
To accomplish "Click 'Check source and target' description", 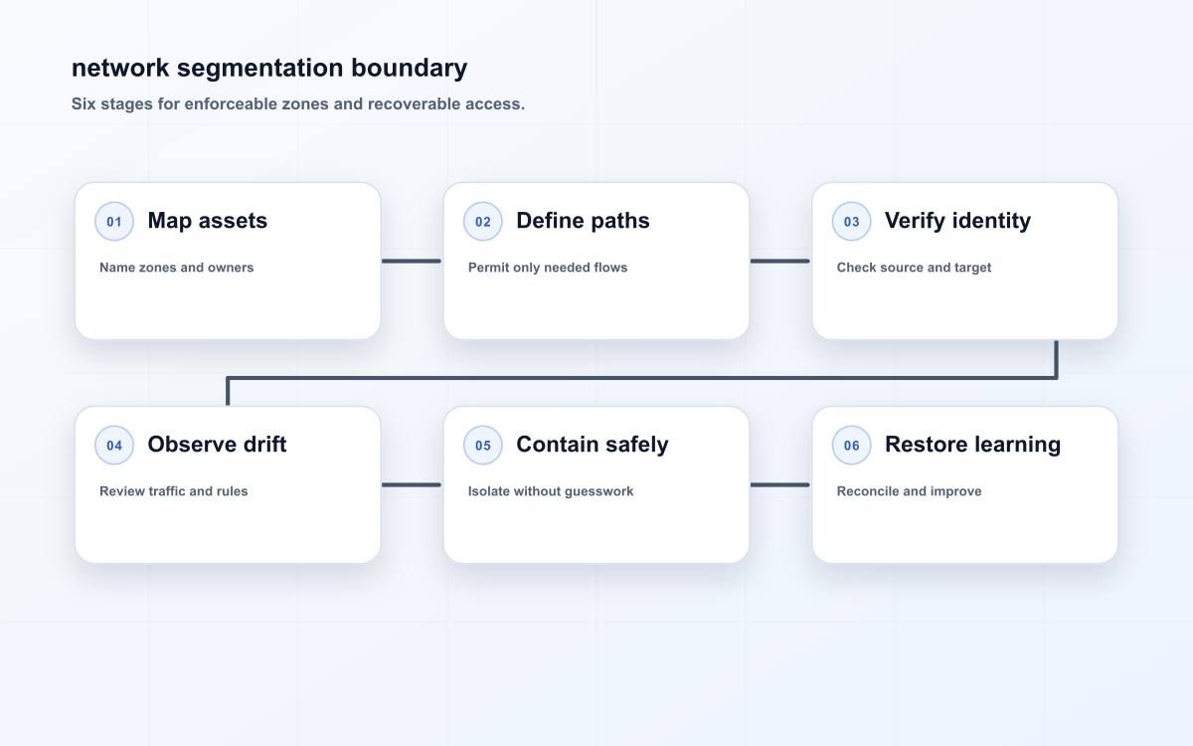I will pos(914,268).
